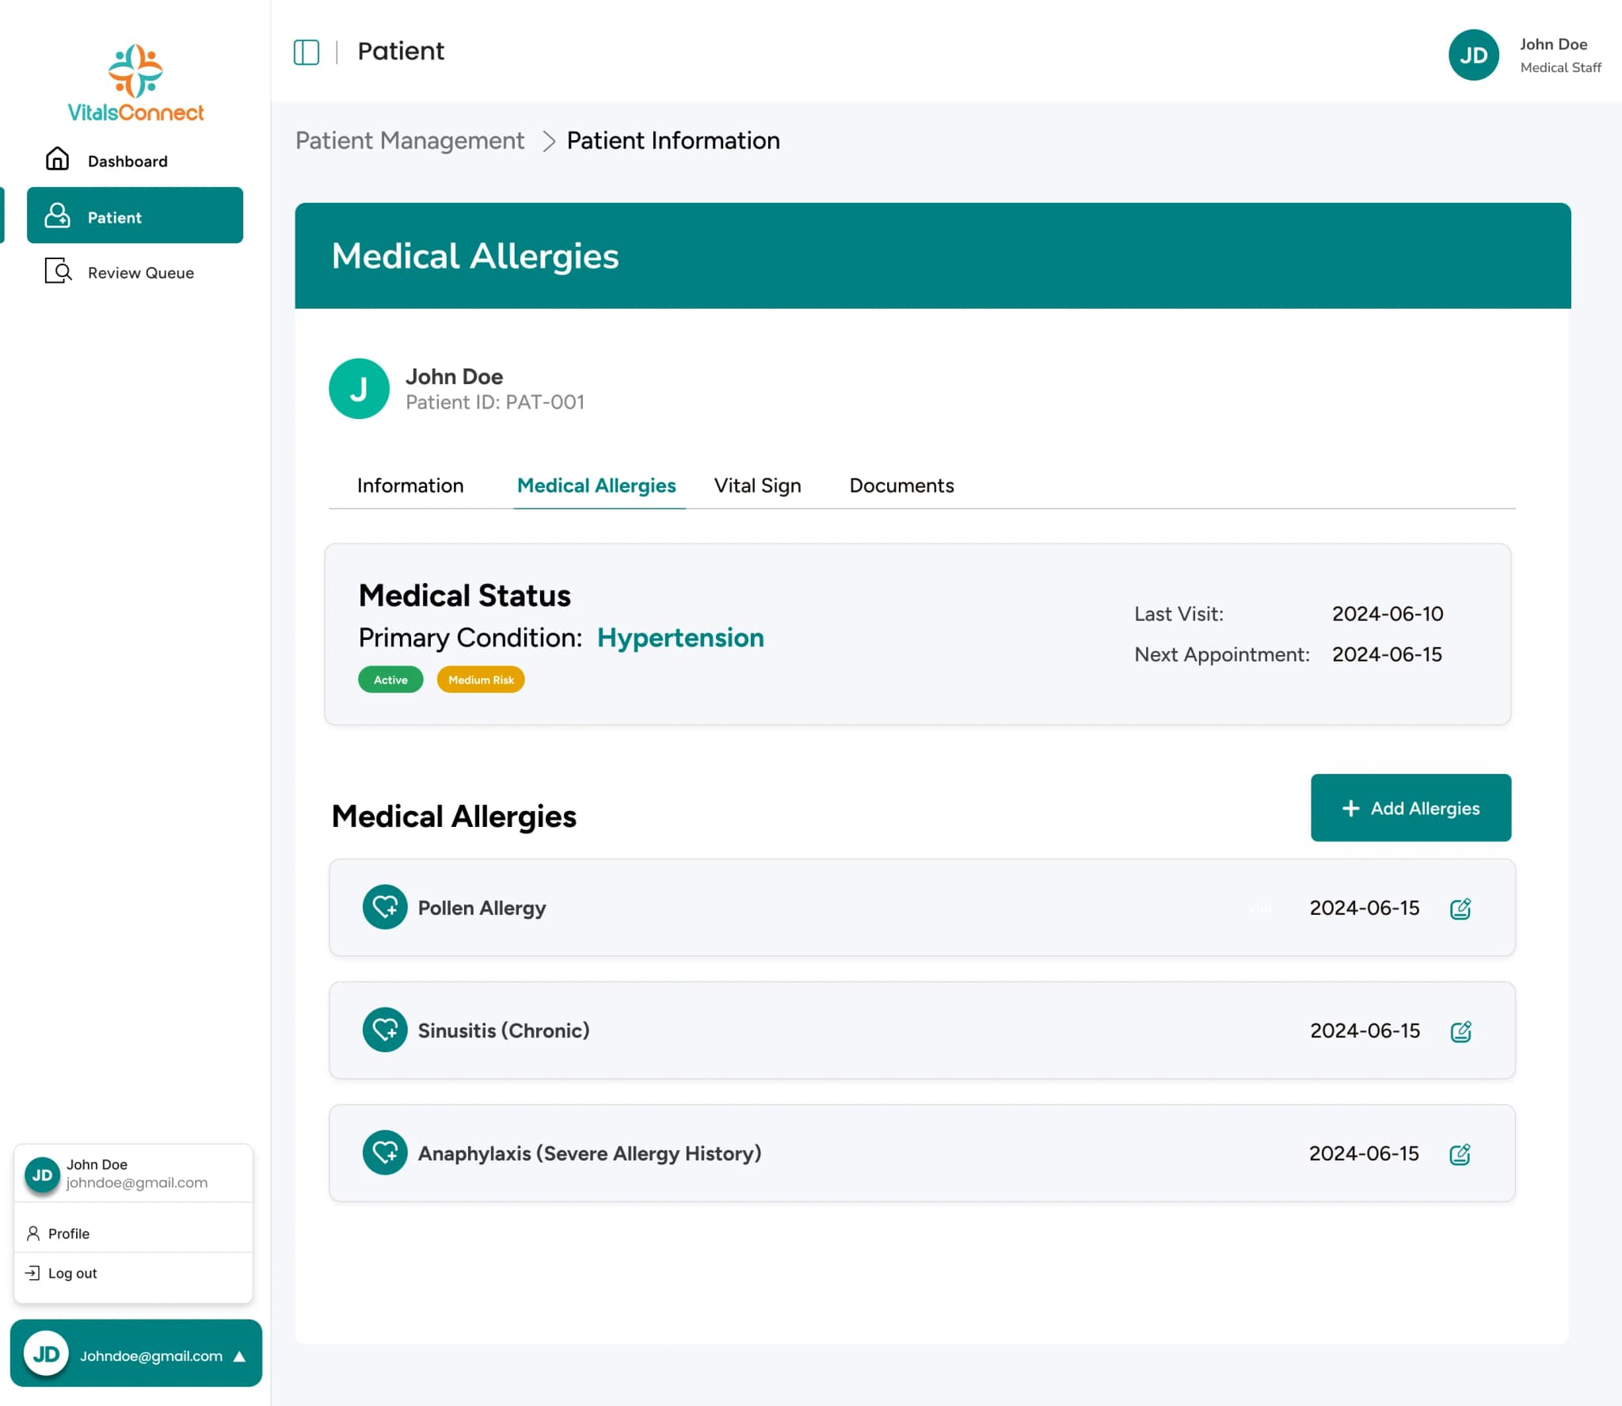Click the patient name John Doe heading
This screenshot has height=1406, width=1622.
(x=454, y=376)
